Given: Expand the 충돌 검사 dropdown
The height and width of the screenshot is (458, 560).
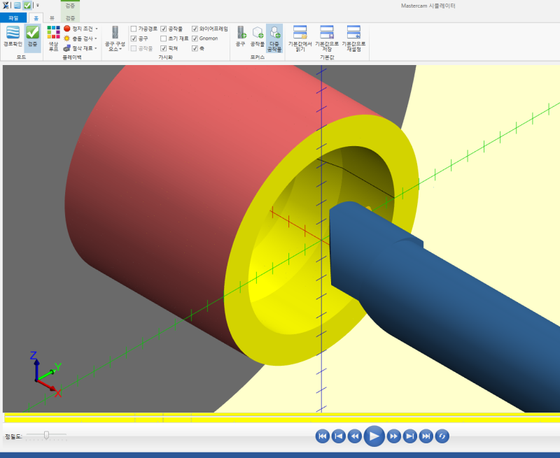Looking at the screenshot, I should click(x=96, y=38).
